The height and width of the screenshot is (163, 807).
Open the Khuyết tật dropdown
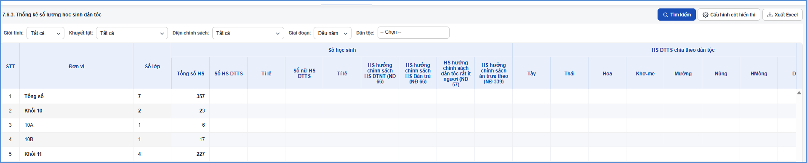[132, 33]
